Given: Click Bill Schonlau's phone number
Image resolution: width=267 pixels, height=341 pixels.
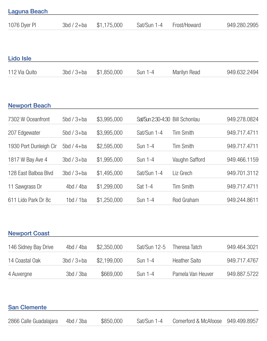Looking at the screenshot, I should point(242,119).
